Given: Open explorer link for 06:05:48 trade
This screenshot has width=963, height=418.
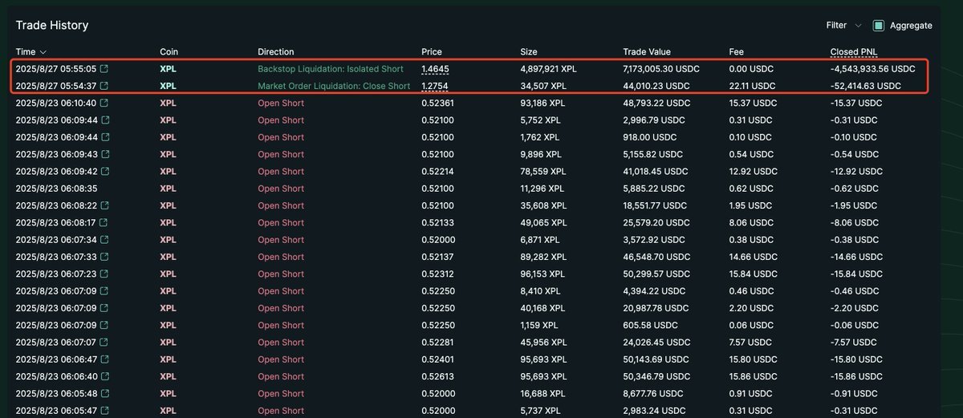Looking at the screenshot, I should tap(104, 394).
